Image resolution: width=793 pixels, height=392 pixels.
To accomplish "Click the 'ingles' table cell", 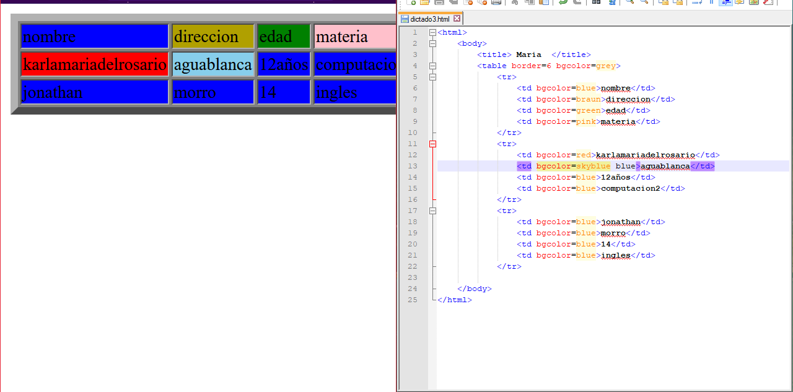I will (x=355, y=92).
